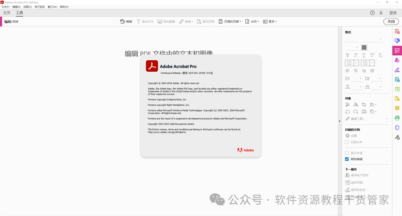Click the Replace Image icon
Viewport: 402px width, 216px height.
(x=364, y=111)
